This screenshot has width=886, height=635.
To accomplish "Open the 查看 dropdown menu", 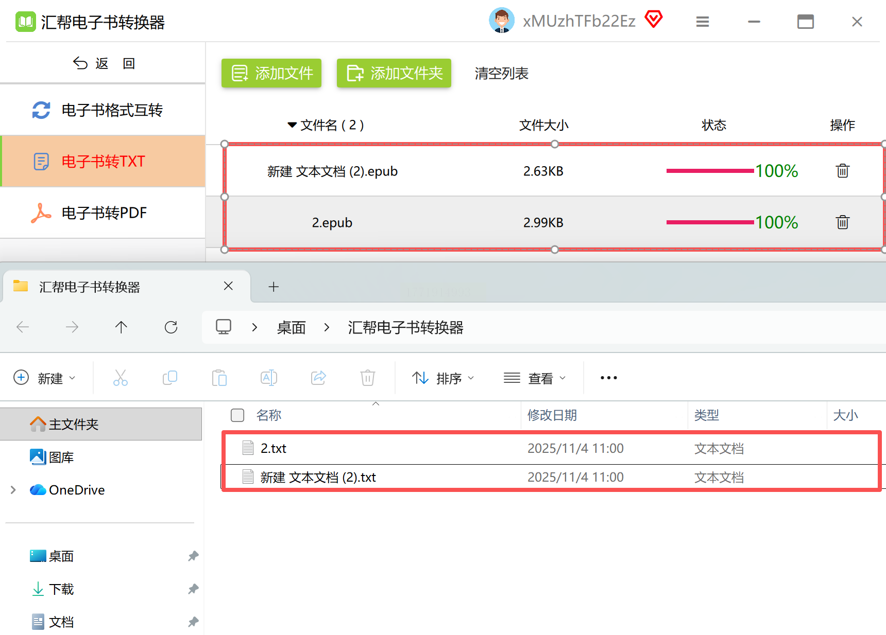I will [535, 378].
